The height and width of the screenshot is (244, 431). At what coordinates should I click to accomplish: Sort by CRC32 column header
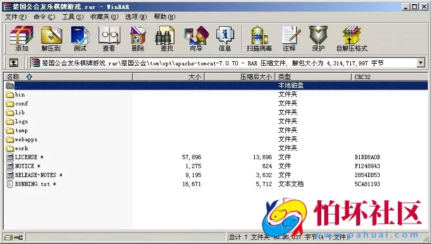[390, 77]
